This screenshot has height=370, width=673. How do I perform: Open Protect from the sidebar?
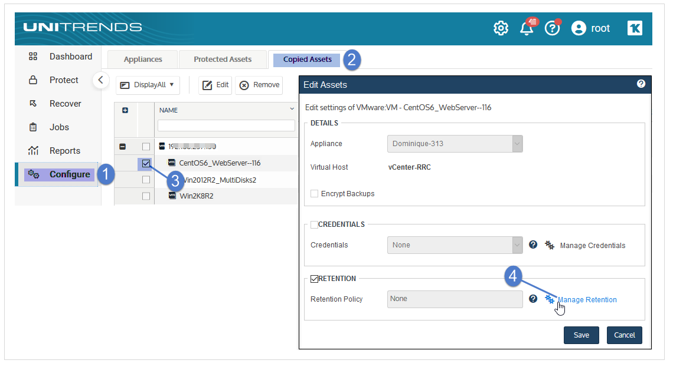click(x=53, y=80)
